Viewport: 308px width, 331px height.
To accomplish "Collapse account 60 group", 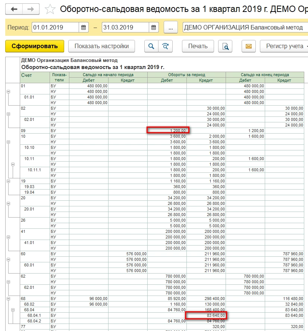I will tap(9, 260).
